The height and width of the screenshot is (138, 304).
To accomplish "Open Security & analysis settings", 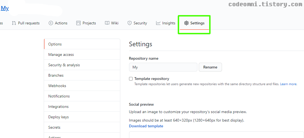I will pos(82,65).
